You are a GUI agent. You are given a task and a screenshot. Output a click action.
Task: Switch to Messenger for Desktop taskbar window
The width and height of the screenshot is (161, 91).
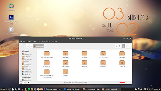click(72, 89)
